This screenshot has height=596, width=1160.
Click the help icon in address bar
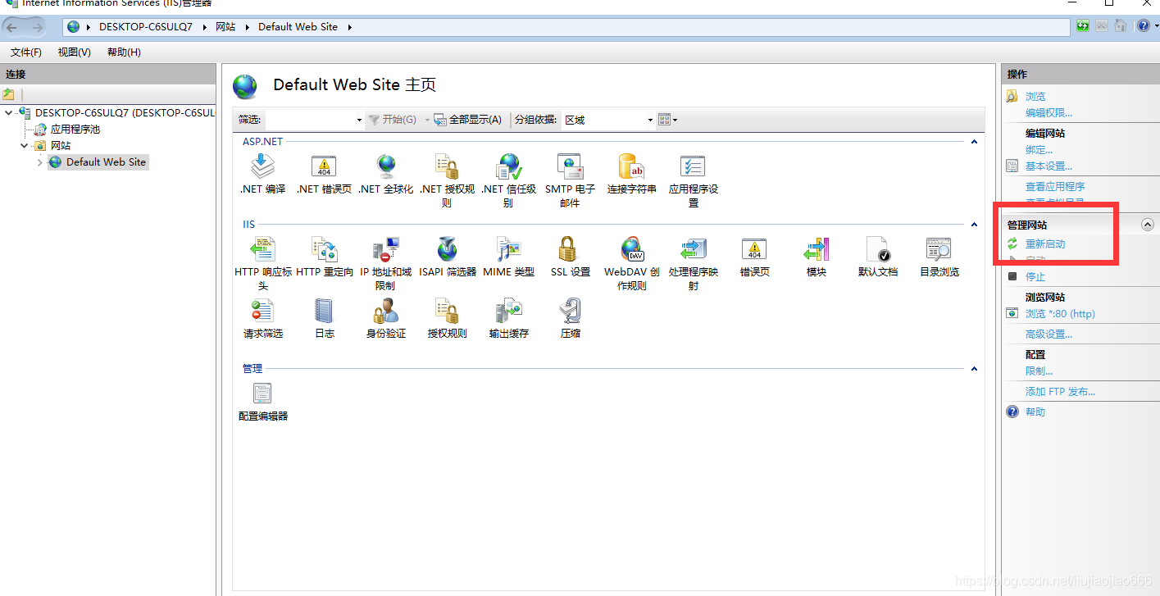click(x=1144, y=26)
